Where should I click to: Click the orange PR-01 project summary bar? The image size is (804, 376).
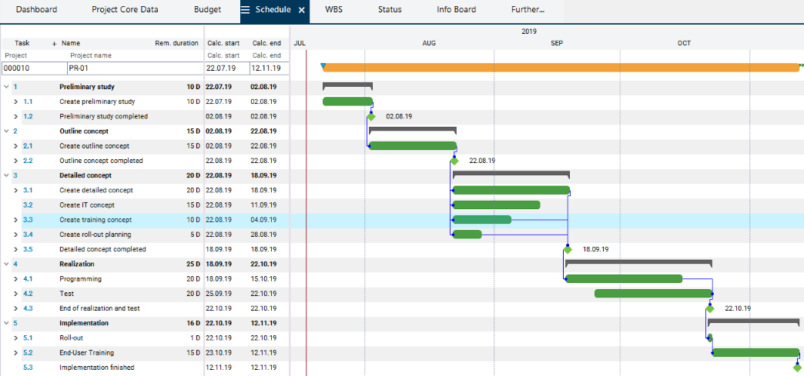tap(561, 68)
